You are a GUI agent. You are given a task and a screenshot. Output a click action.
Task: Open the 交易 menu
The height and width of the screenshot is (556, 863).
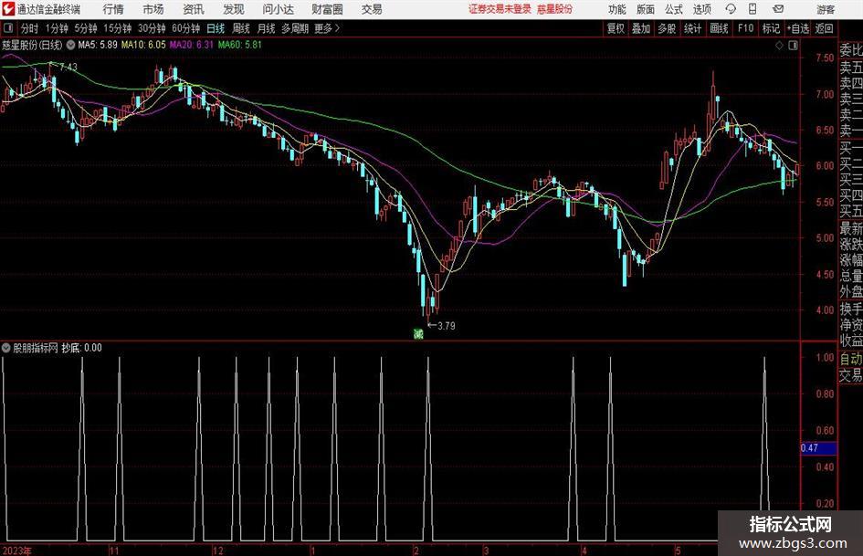tap(372, 9)
